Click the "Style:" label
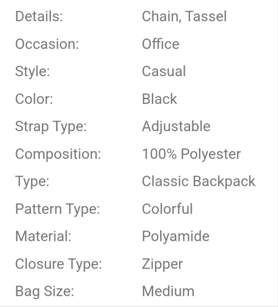Image resolution: width=278 pixels, height=307 pixels. click(32, 71)
